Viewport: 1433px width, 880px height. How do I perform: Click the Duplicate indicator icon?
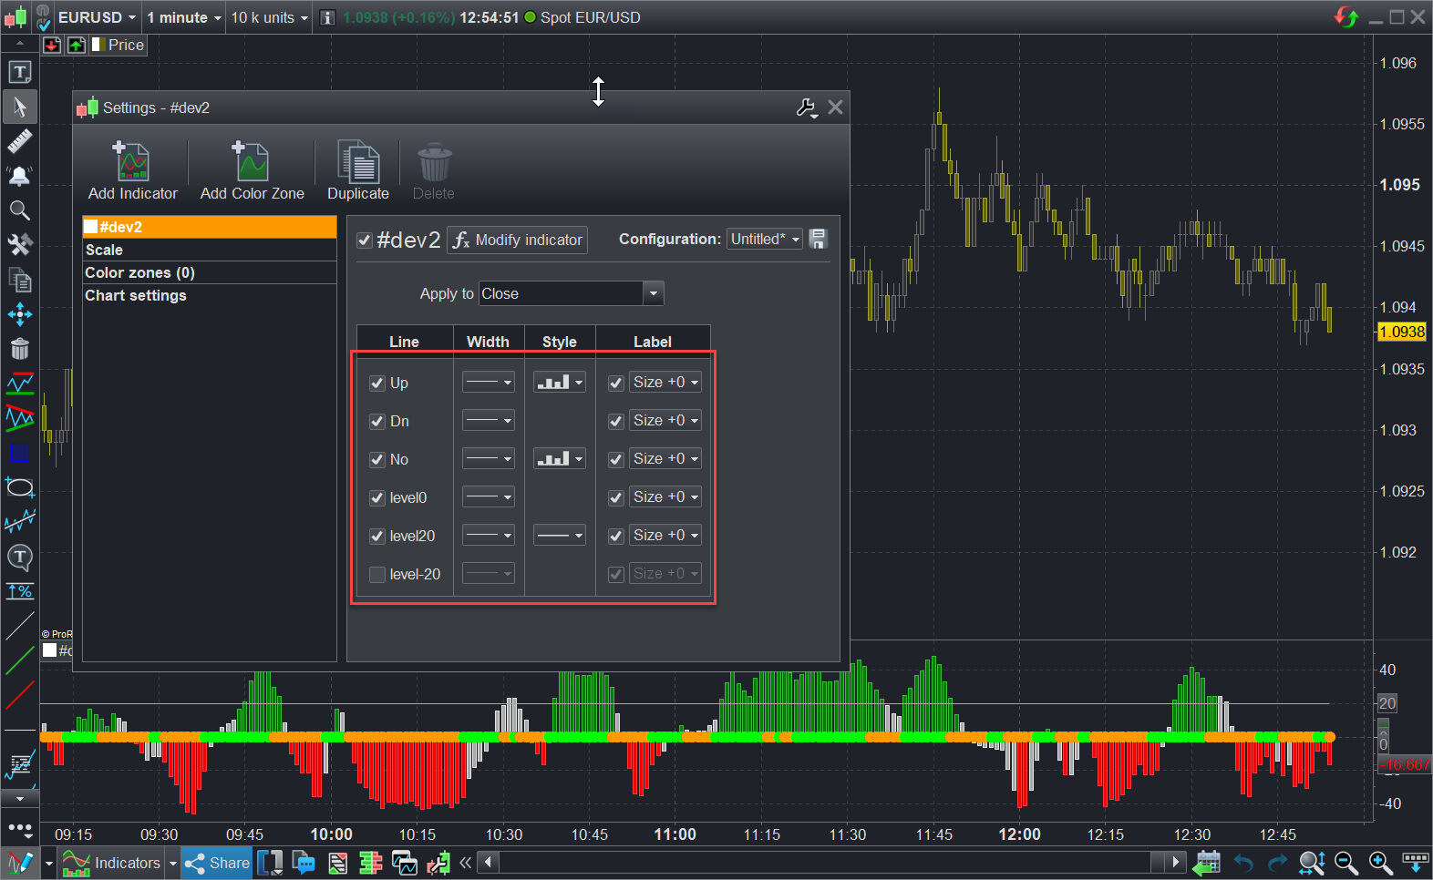point(357,164)
